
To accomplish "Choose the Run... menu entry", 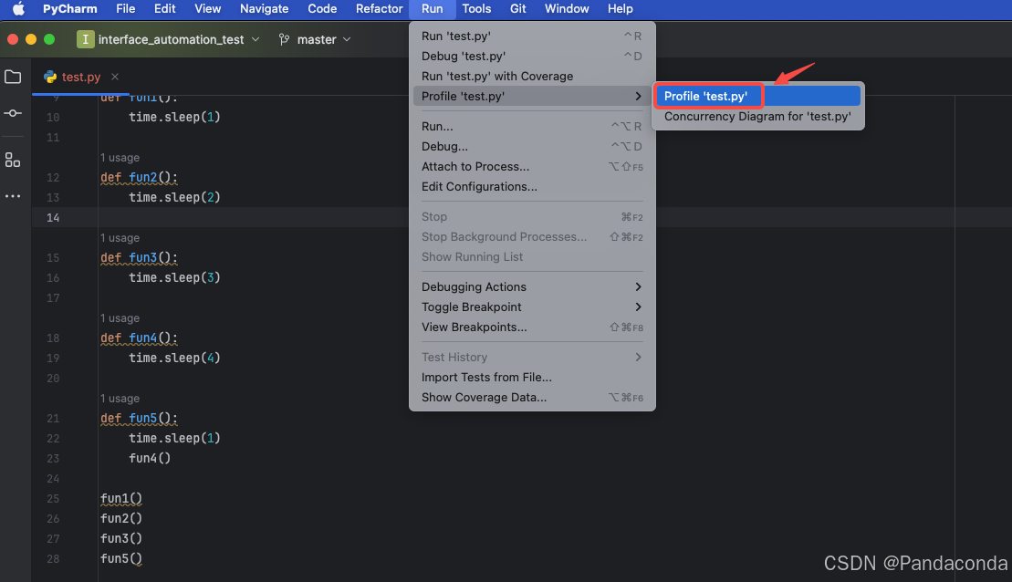I will (x=532, y=127).
